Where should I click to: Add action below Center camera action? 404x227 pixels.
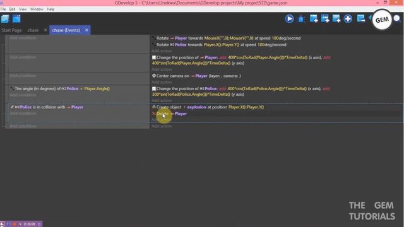click(x=162, y=82)
